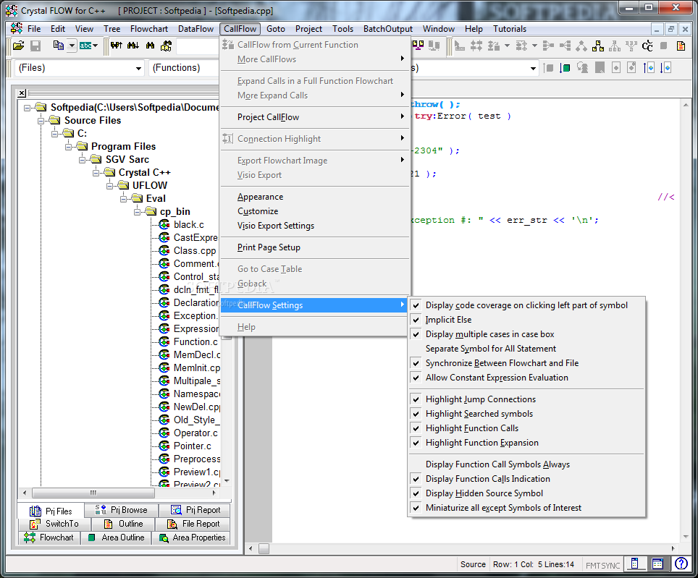The image size is (698, 578).
Task: Open the File Report tab
Action: 193,524
